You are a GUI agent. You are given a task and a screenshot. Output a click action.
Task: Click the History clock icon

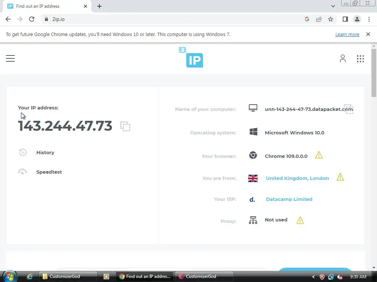(22, 152)
